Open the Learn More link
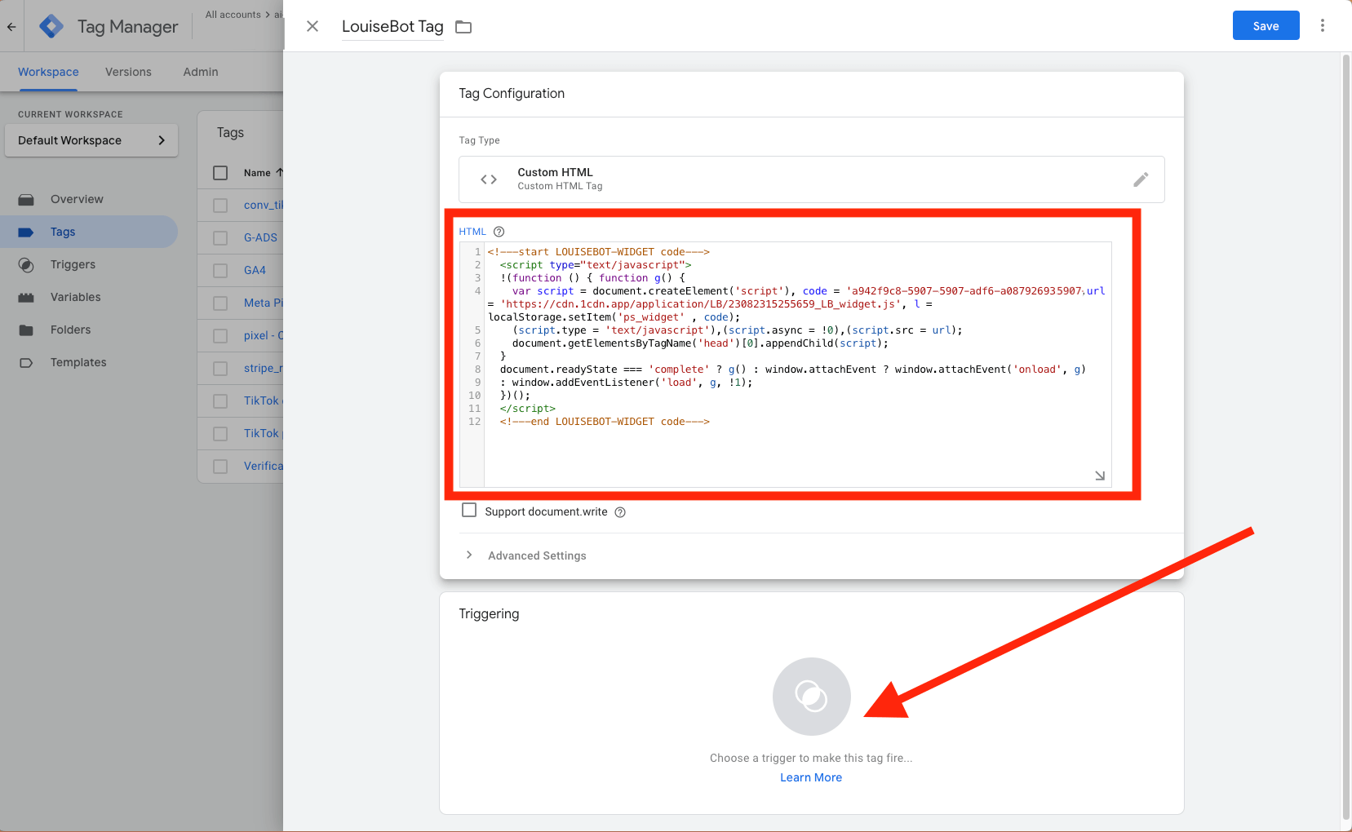 (x=810, y=777)
